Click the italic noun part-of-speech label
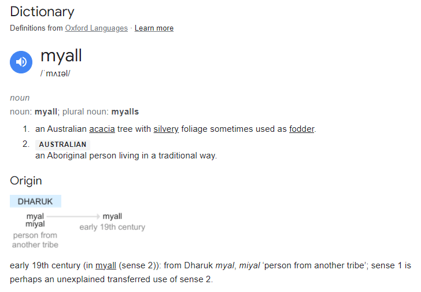Viewport: 421px width, 292px height. 20,98
